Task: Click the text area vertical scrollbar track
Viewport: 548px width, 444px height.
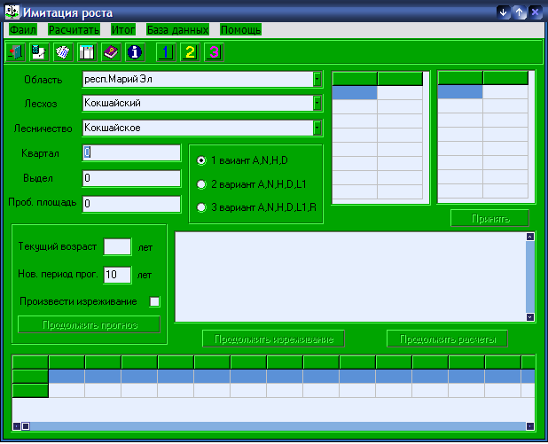Action: [530, 277]
